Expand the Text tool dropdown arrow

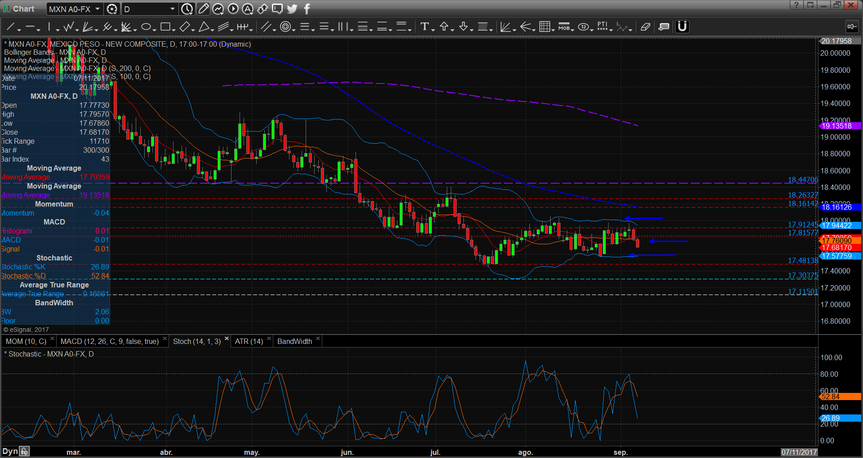click(433, 30)
